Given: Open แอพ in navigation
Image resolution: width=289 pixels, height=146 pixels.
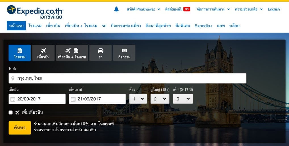Looking at the screenshot, I should tap(221, 26).
